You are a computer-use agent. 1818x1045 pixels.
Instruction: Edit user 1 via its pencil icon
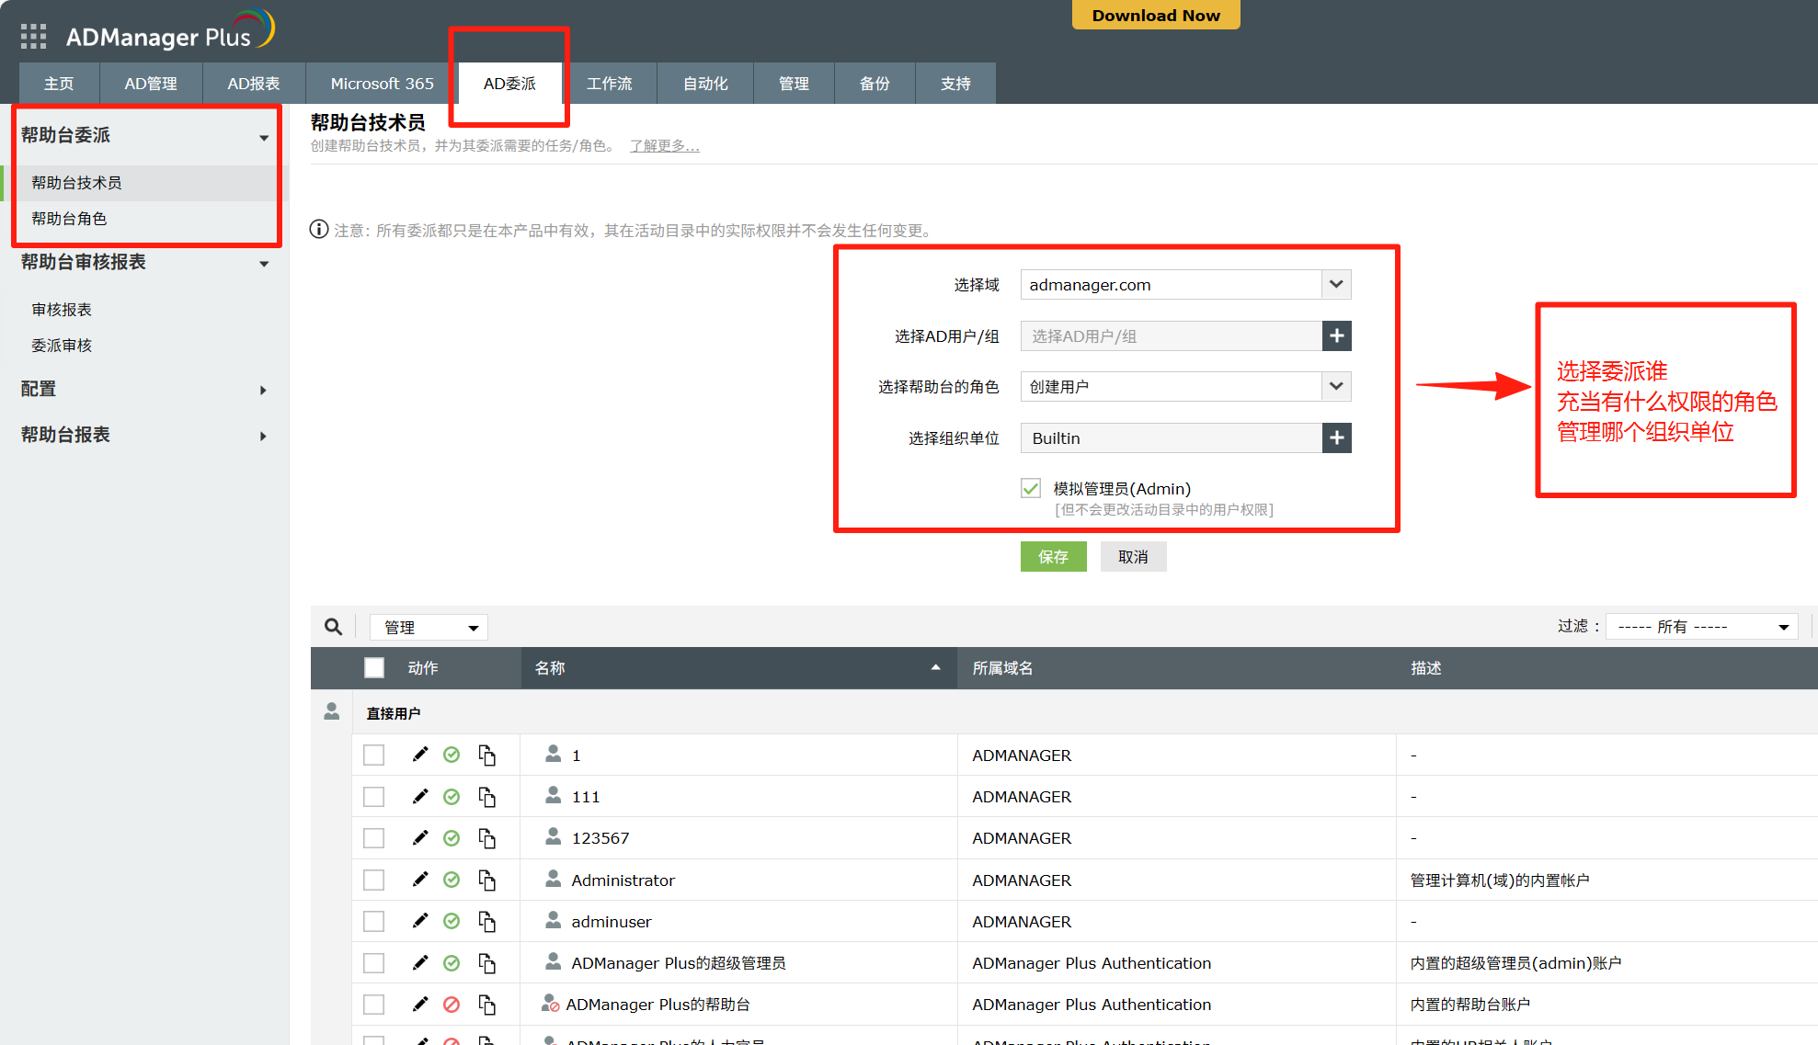[420, 755]
